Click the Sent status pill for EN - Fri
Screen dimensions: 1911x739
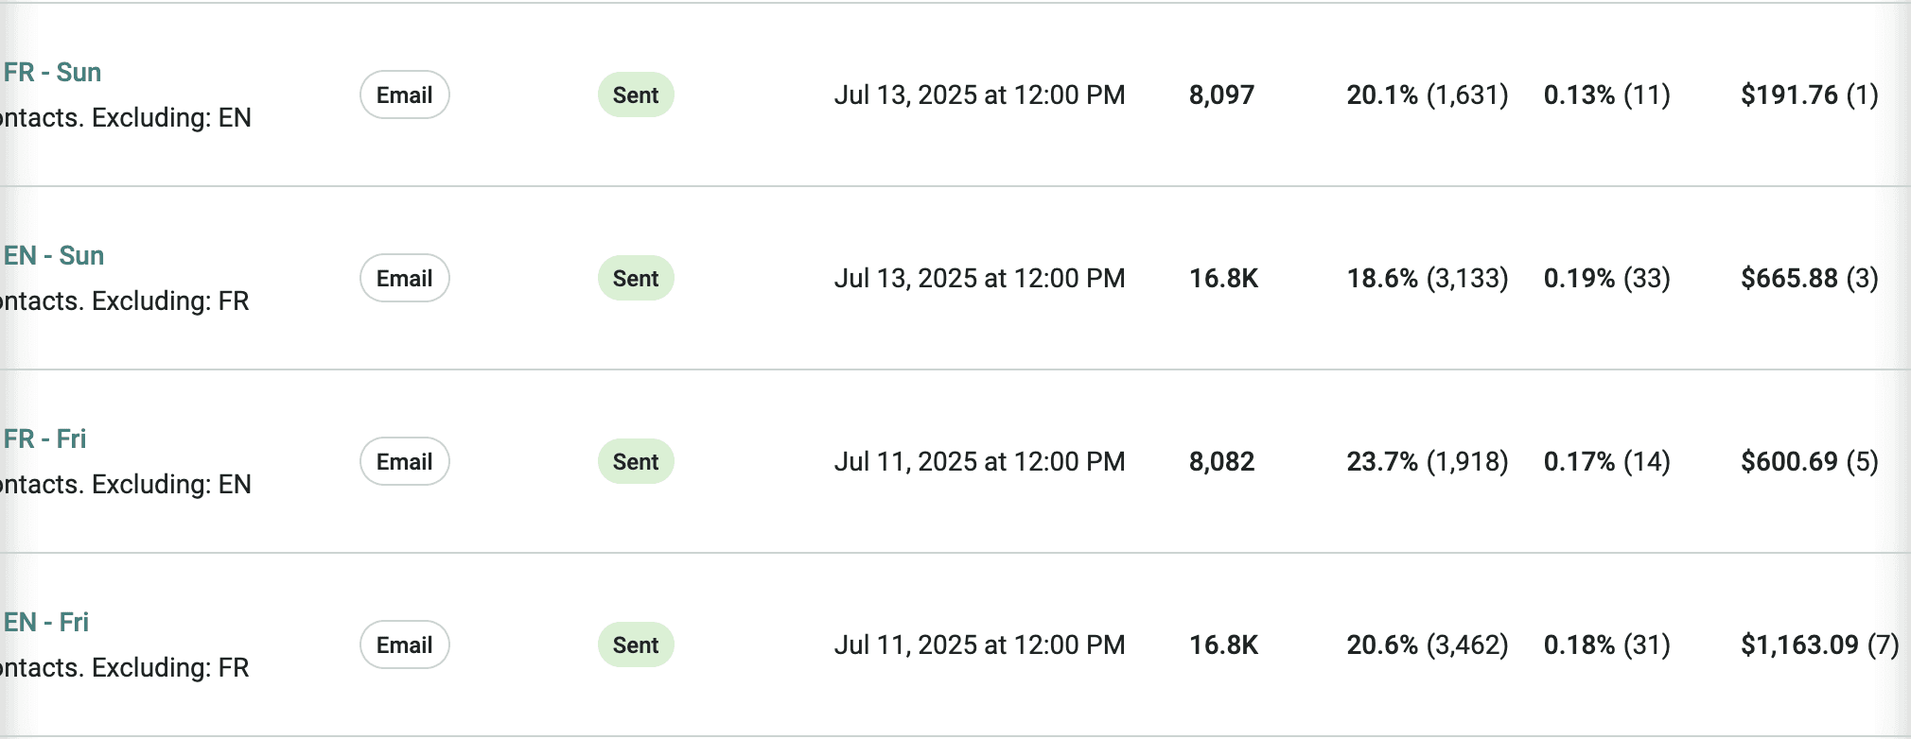[x=635, y=644]
